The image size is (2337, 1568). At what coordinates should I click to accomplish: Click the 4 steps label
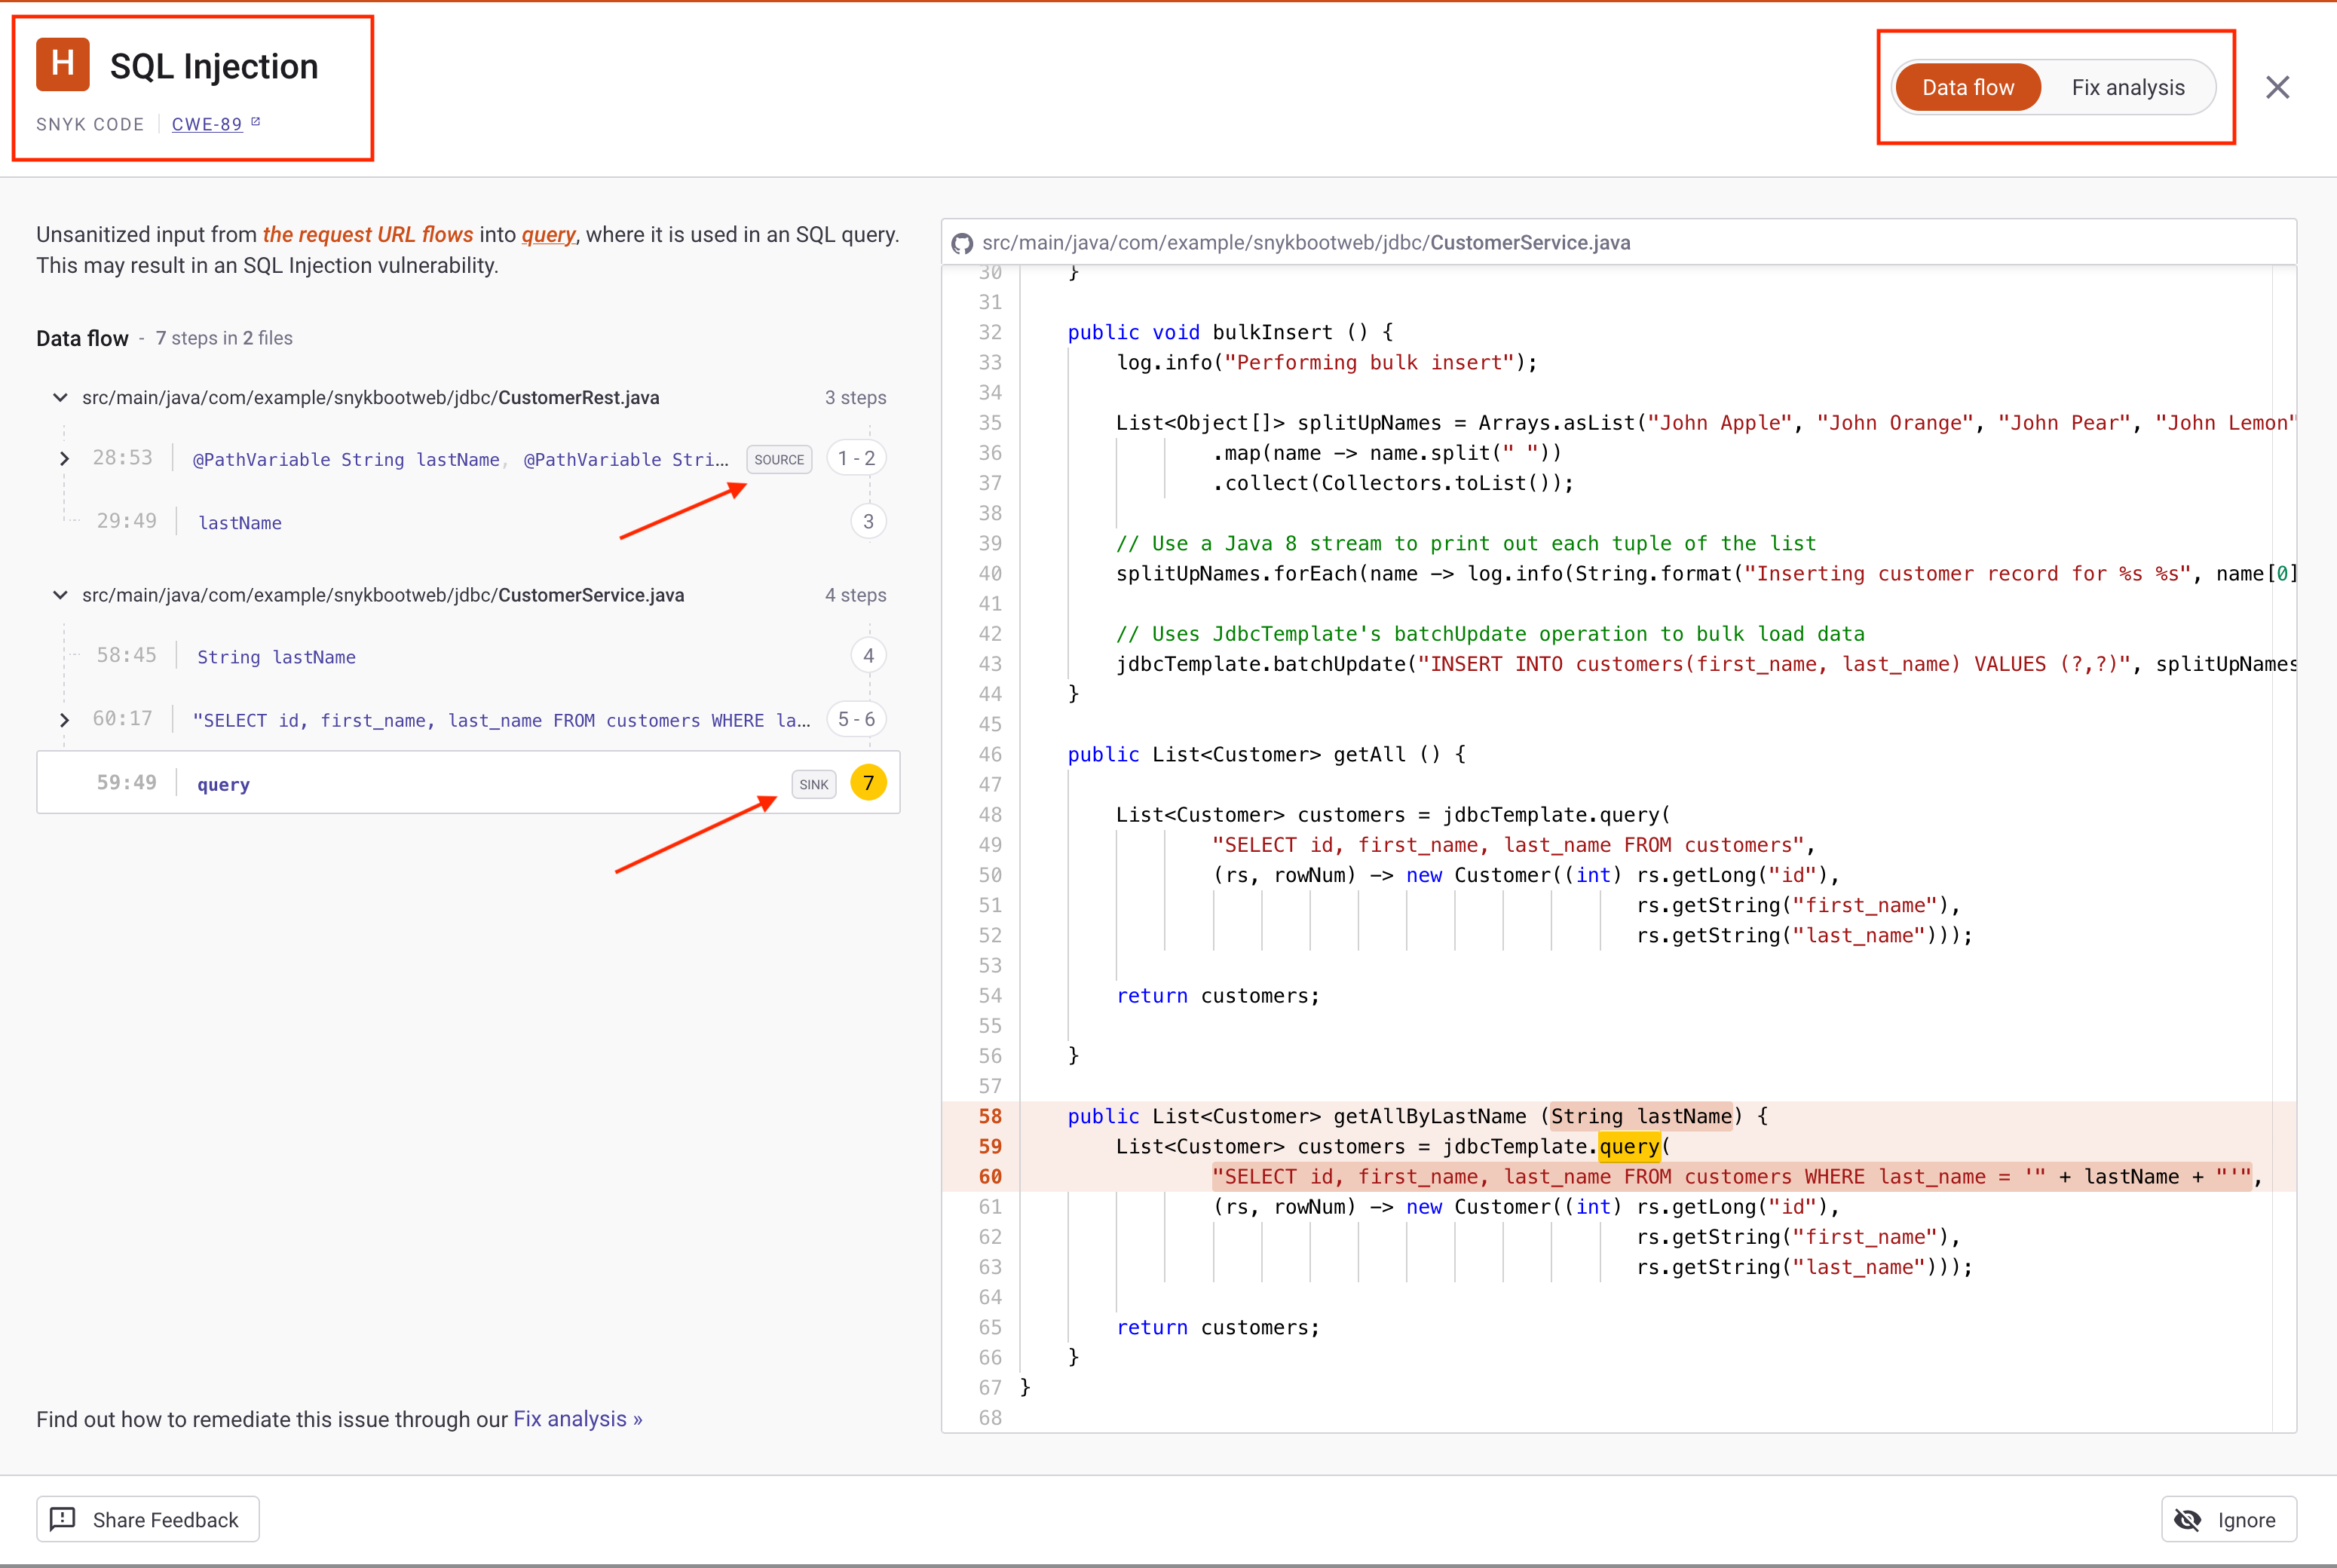(855, 595)
